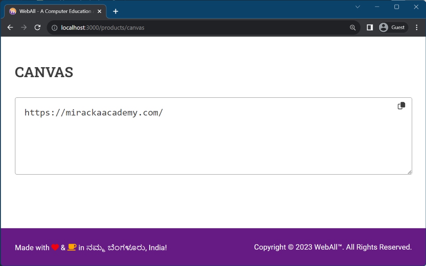Toggle the browser side panel icon
The height and width of the screenshot is (266, 426).
click(x=370, y=28)
